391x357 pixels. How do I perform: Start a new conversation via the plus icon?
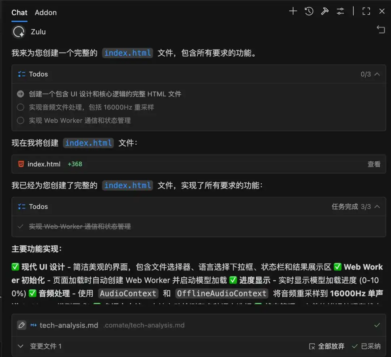click(293, 11)
